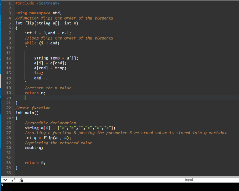This screenshot has width=239, height=191.
Task: Click the '#include <iostream>' line
Action: pos(38,3)
